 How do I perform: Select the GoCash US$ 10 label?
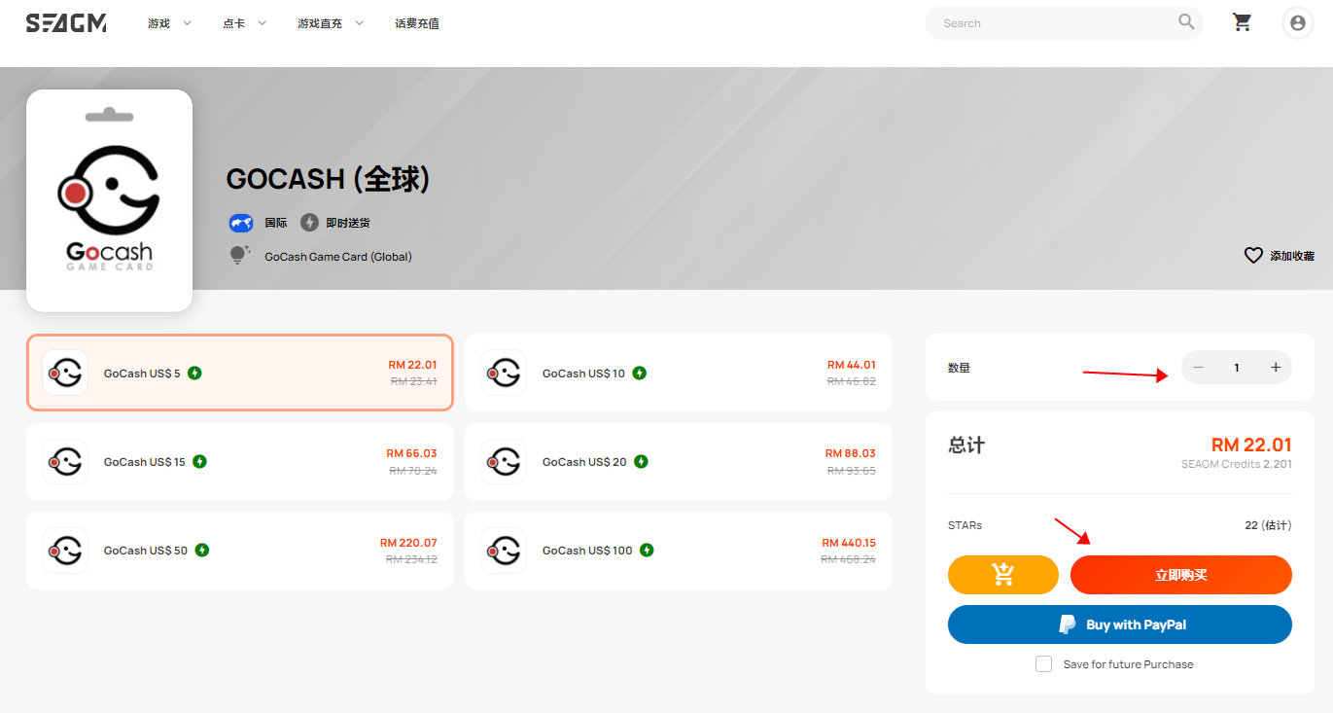583,373
